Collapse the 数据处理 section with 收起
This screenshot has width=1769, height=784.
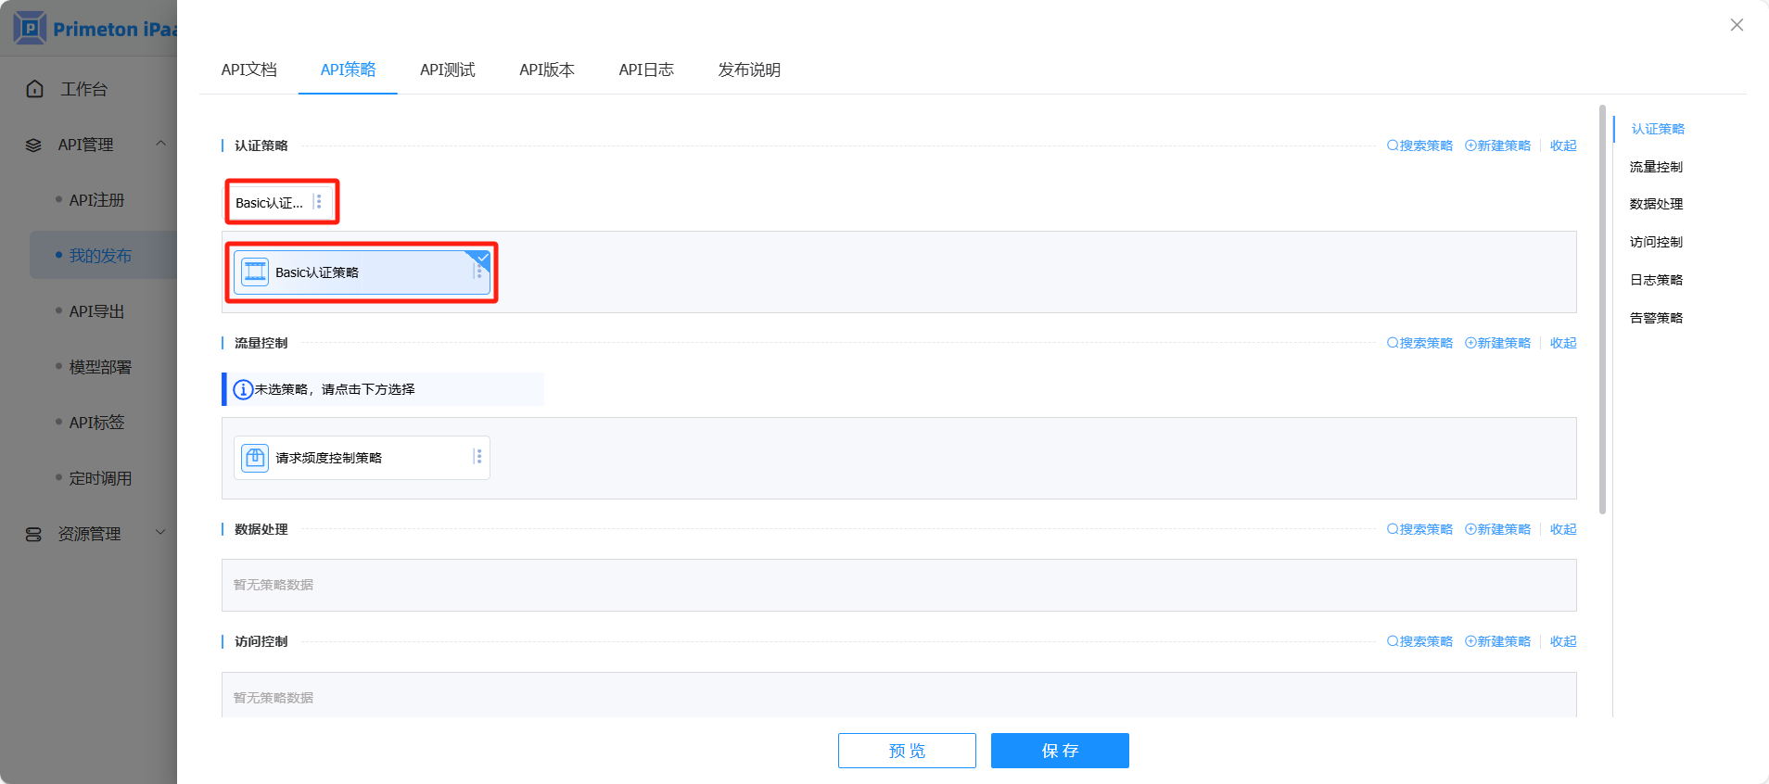point(1563,529)
